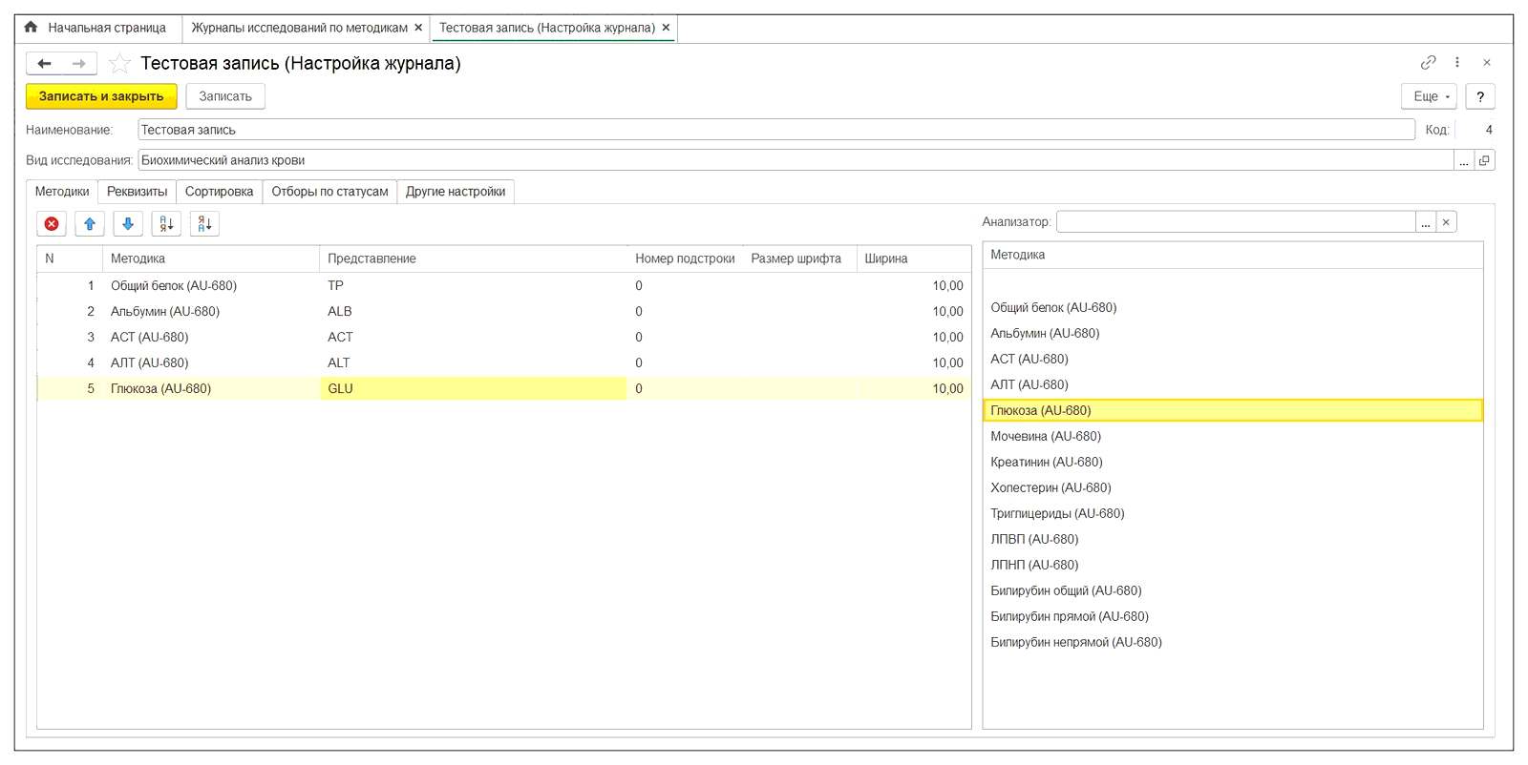Screen dimensions: 1528x765
Task: Click the Представление column header
Action: point(474,258)
